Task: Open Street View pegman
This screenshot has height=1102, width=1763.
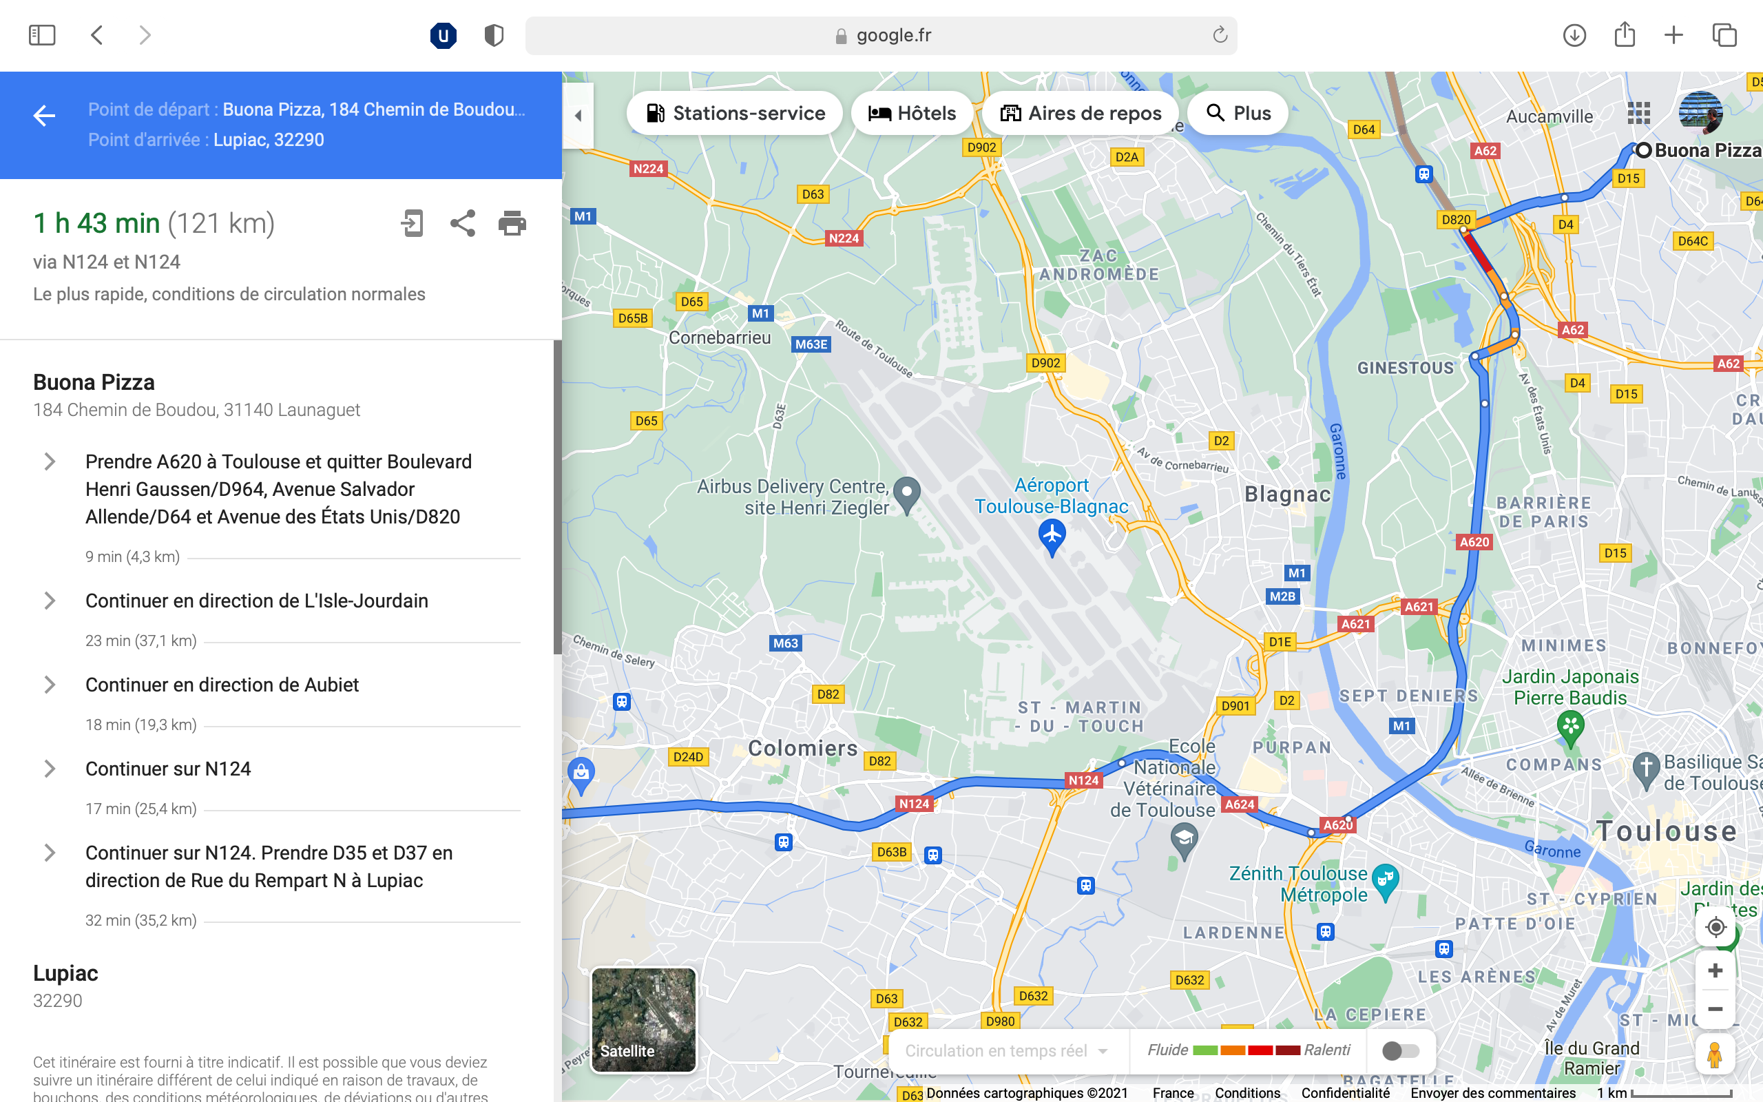Action: click(x=1715, y=1054)
